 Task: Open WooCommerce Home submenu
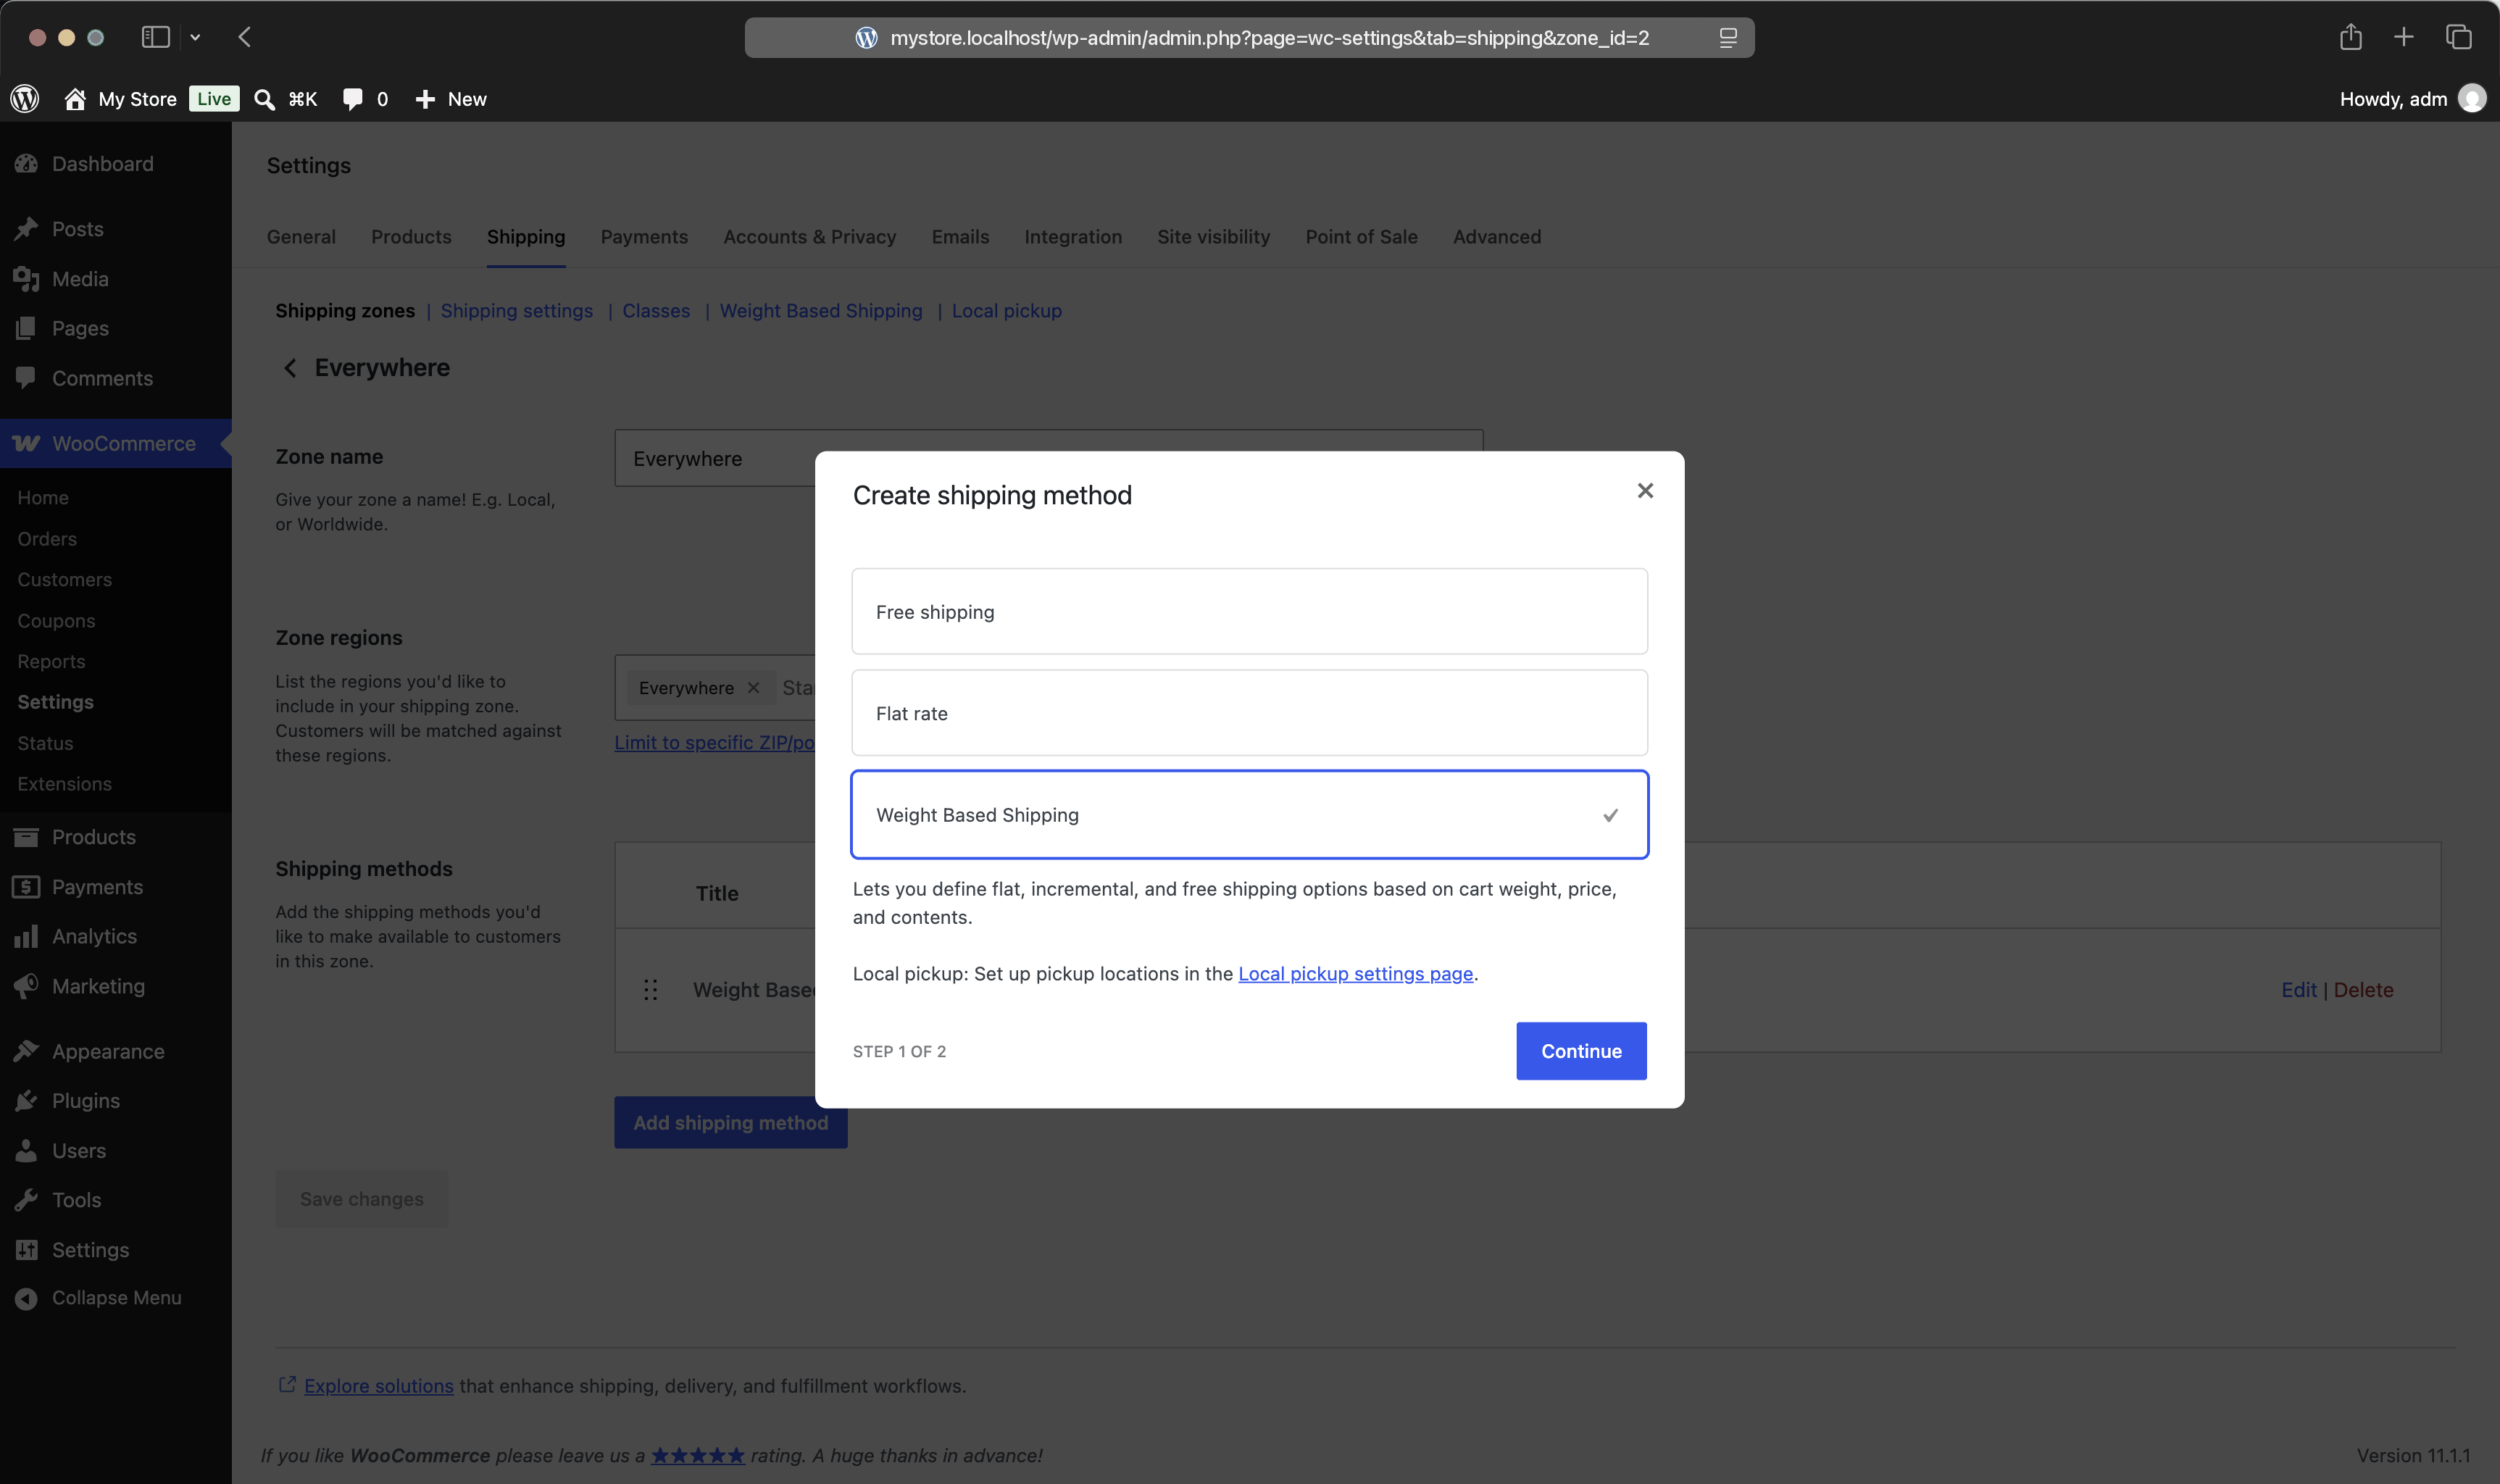43,498
